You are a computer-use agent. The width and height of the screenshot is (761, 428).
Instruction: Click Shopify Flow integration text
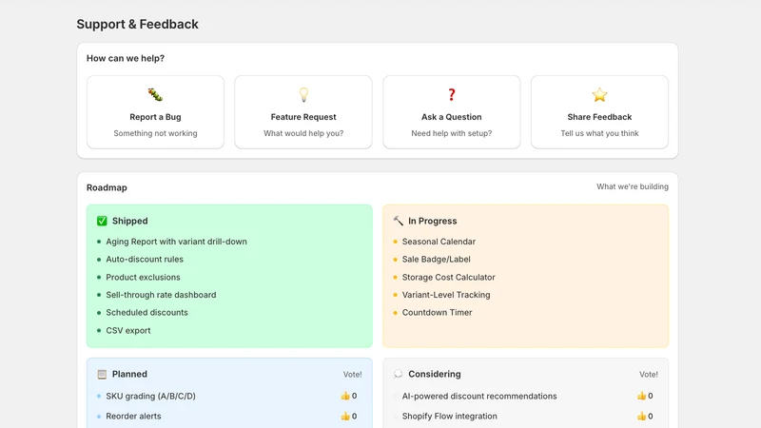pyautogui.click(x=449, y=416)
